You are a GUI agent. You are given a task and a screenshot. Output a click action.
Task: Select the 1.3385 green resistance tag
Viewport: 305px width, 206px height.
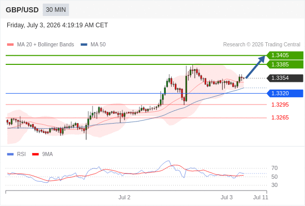(285, 64)
